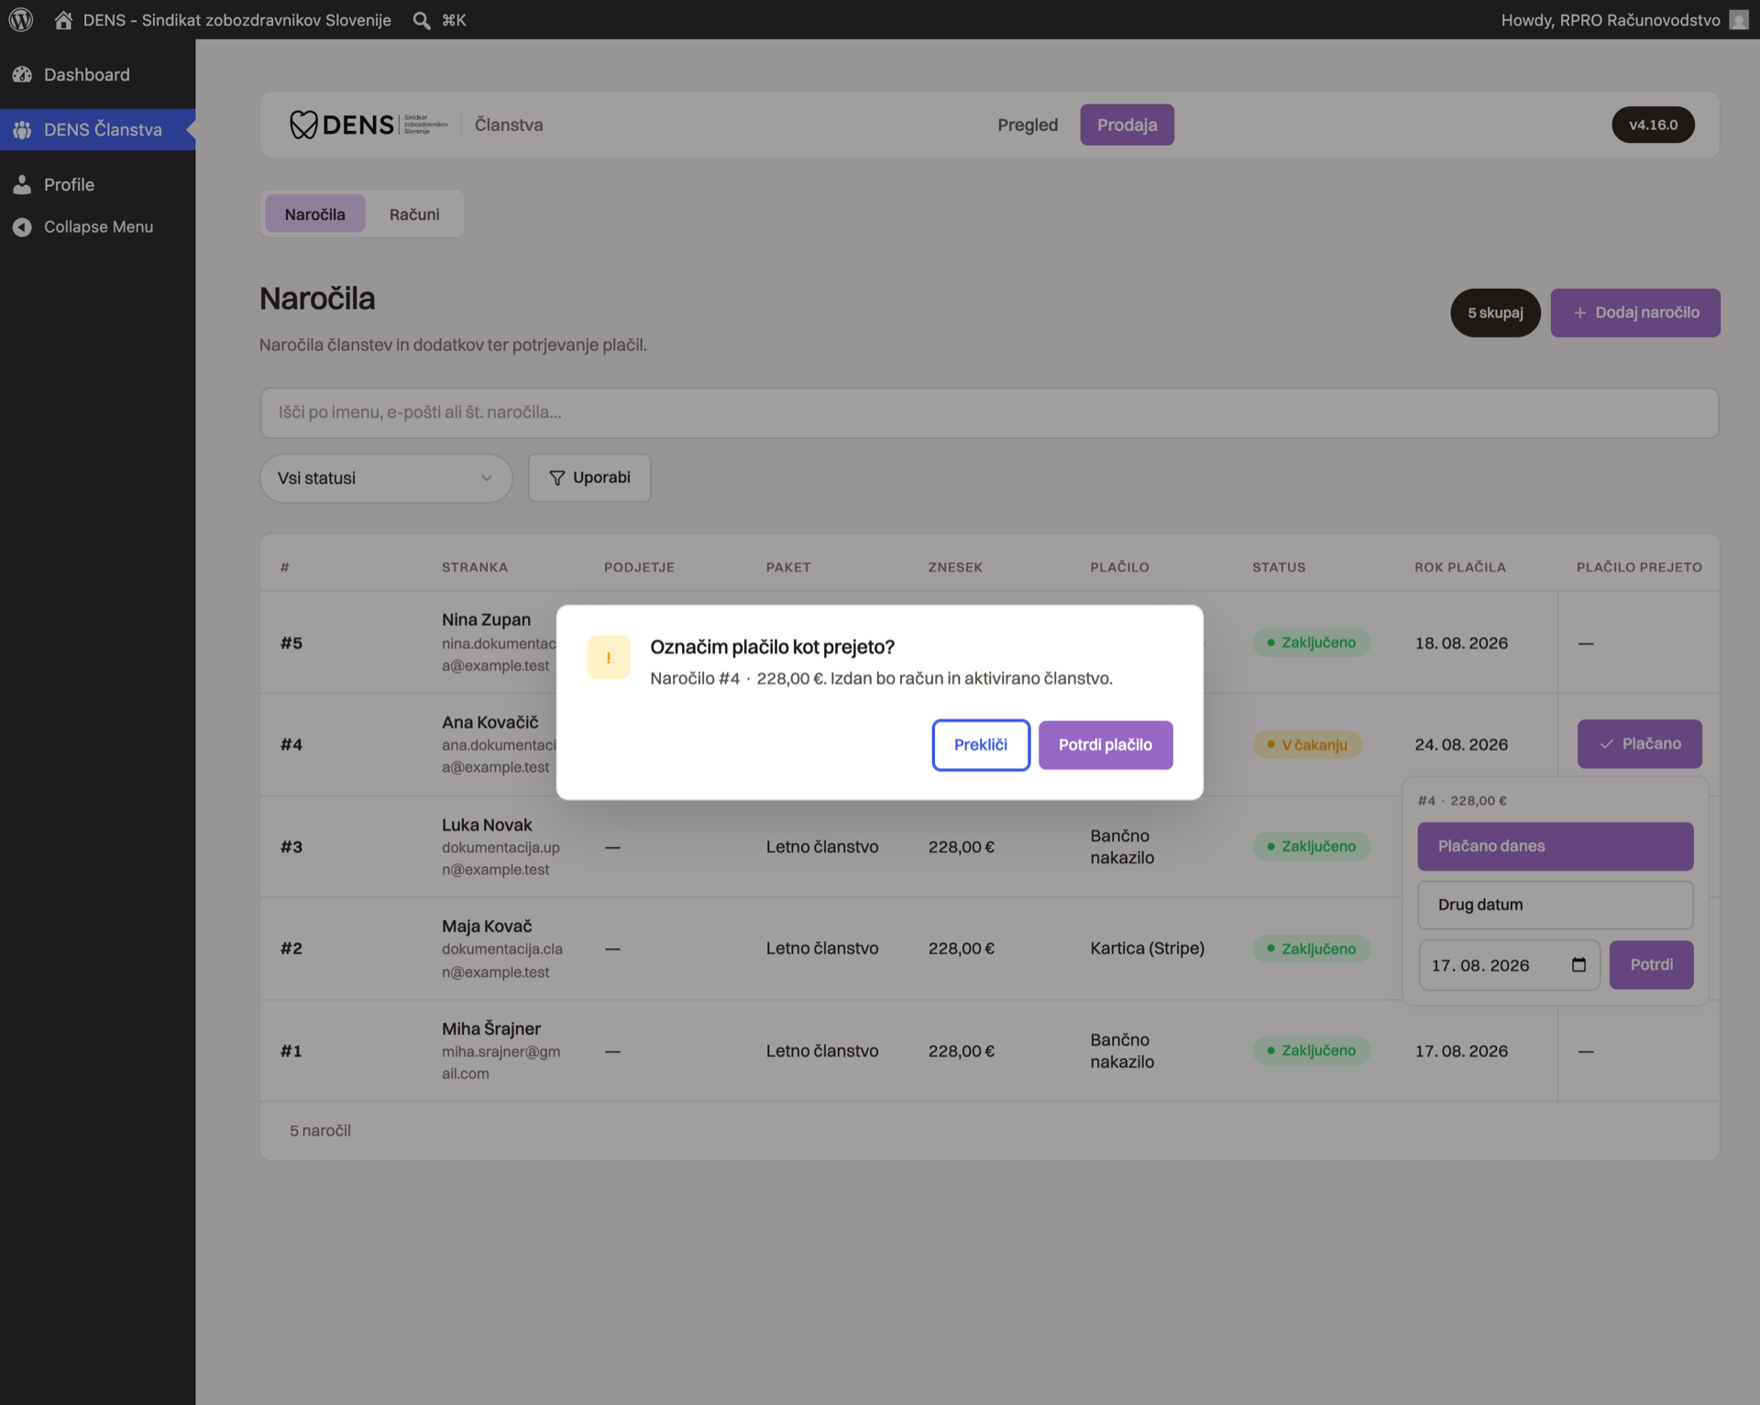The width and height of the screenshot is (1760, 1405).
Task: Switch to the Računi tab
Action: [x=414, y=214]
